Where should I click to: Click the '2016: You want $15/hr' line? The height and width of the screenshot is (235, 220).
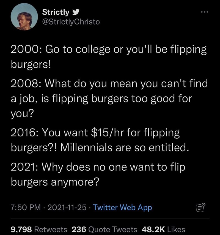pyautogui.click(x=95, y=134)
